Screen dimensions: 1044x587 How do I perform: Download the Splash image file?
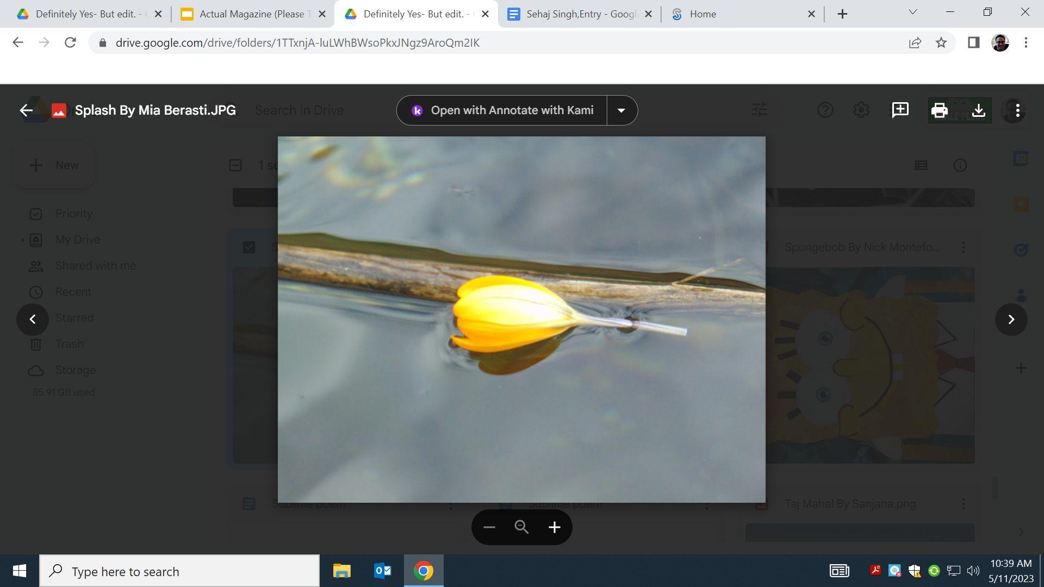[978, 110]
